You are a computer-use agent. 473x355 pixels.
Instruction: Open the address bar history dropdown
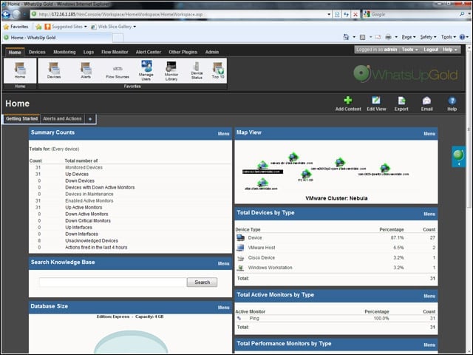click(x=329, y=14)
